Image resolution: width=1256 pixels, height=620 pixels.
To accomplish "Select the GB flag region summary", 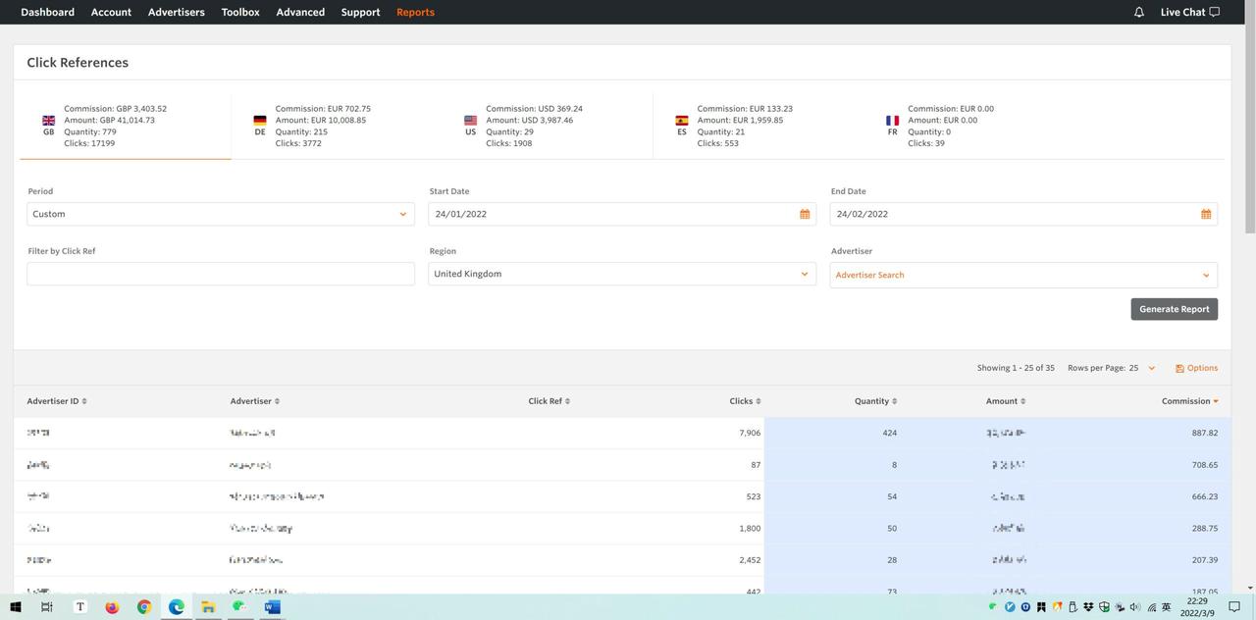I will pos(48,121).
